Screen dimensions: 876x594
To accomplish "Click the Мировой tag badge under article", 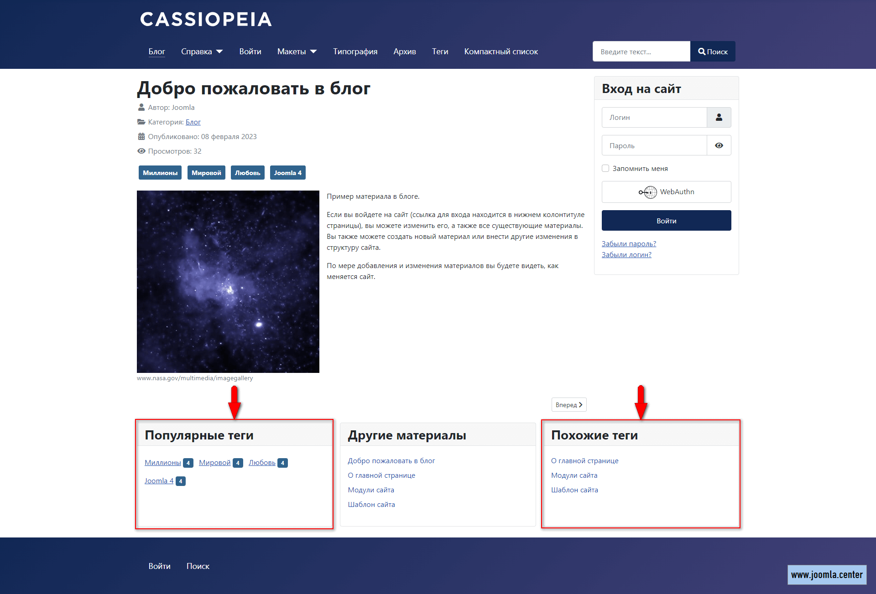I will 206,173.
